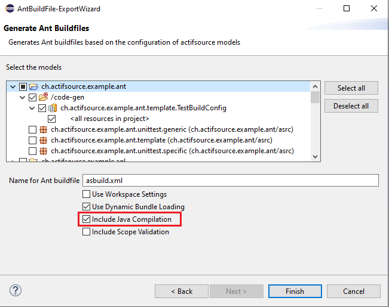Focus the Name for Ant buildfile field
The height and width of the screenshot is (307, 389).
231,180
